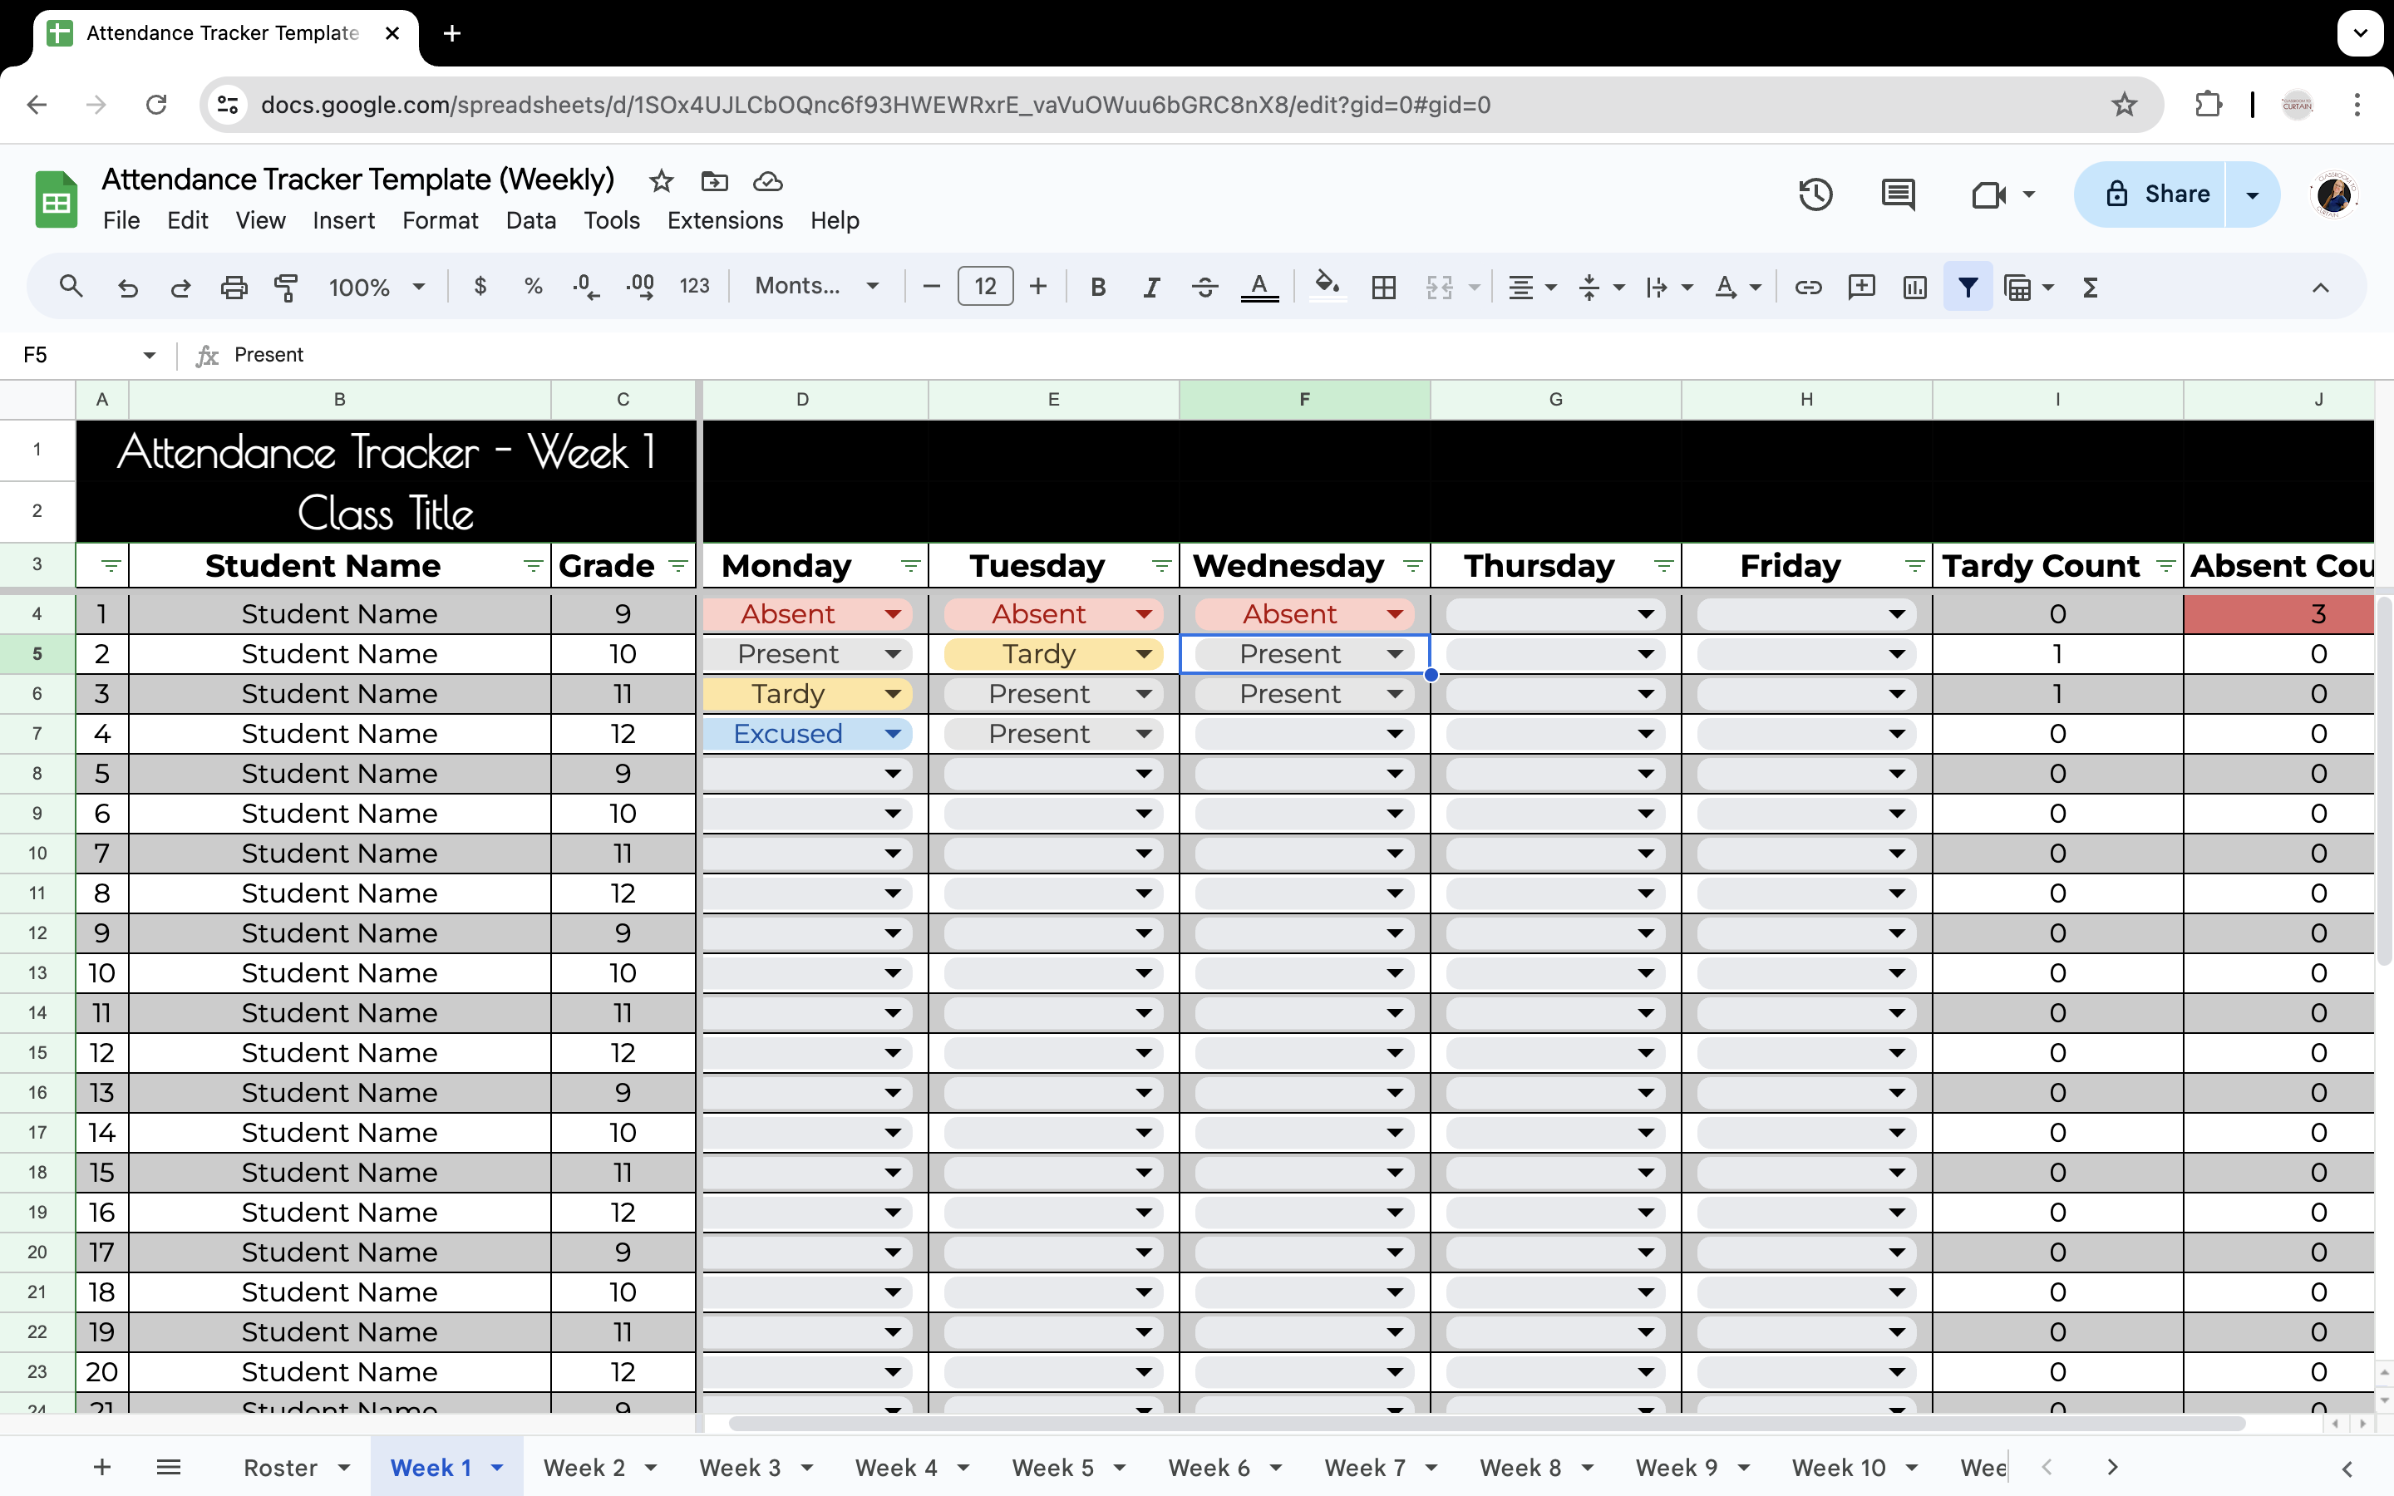This screenshot has width=2394, height=1496.
Task: Open the borders tool
Action: click(x=1384, y=287)
